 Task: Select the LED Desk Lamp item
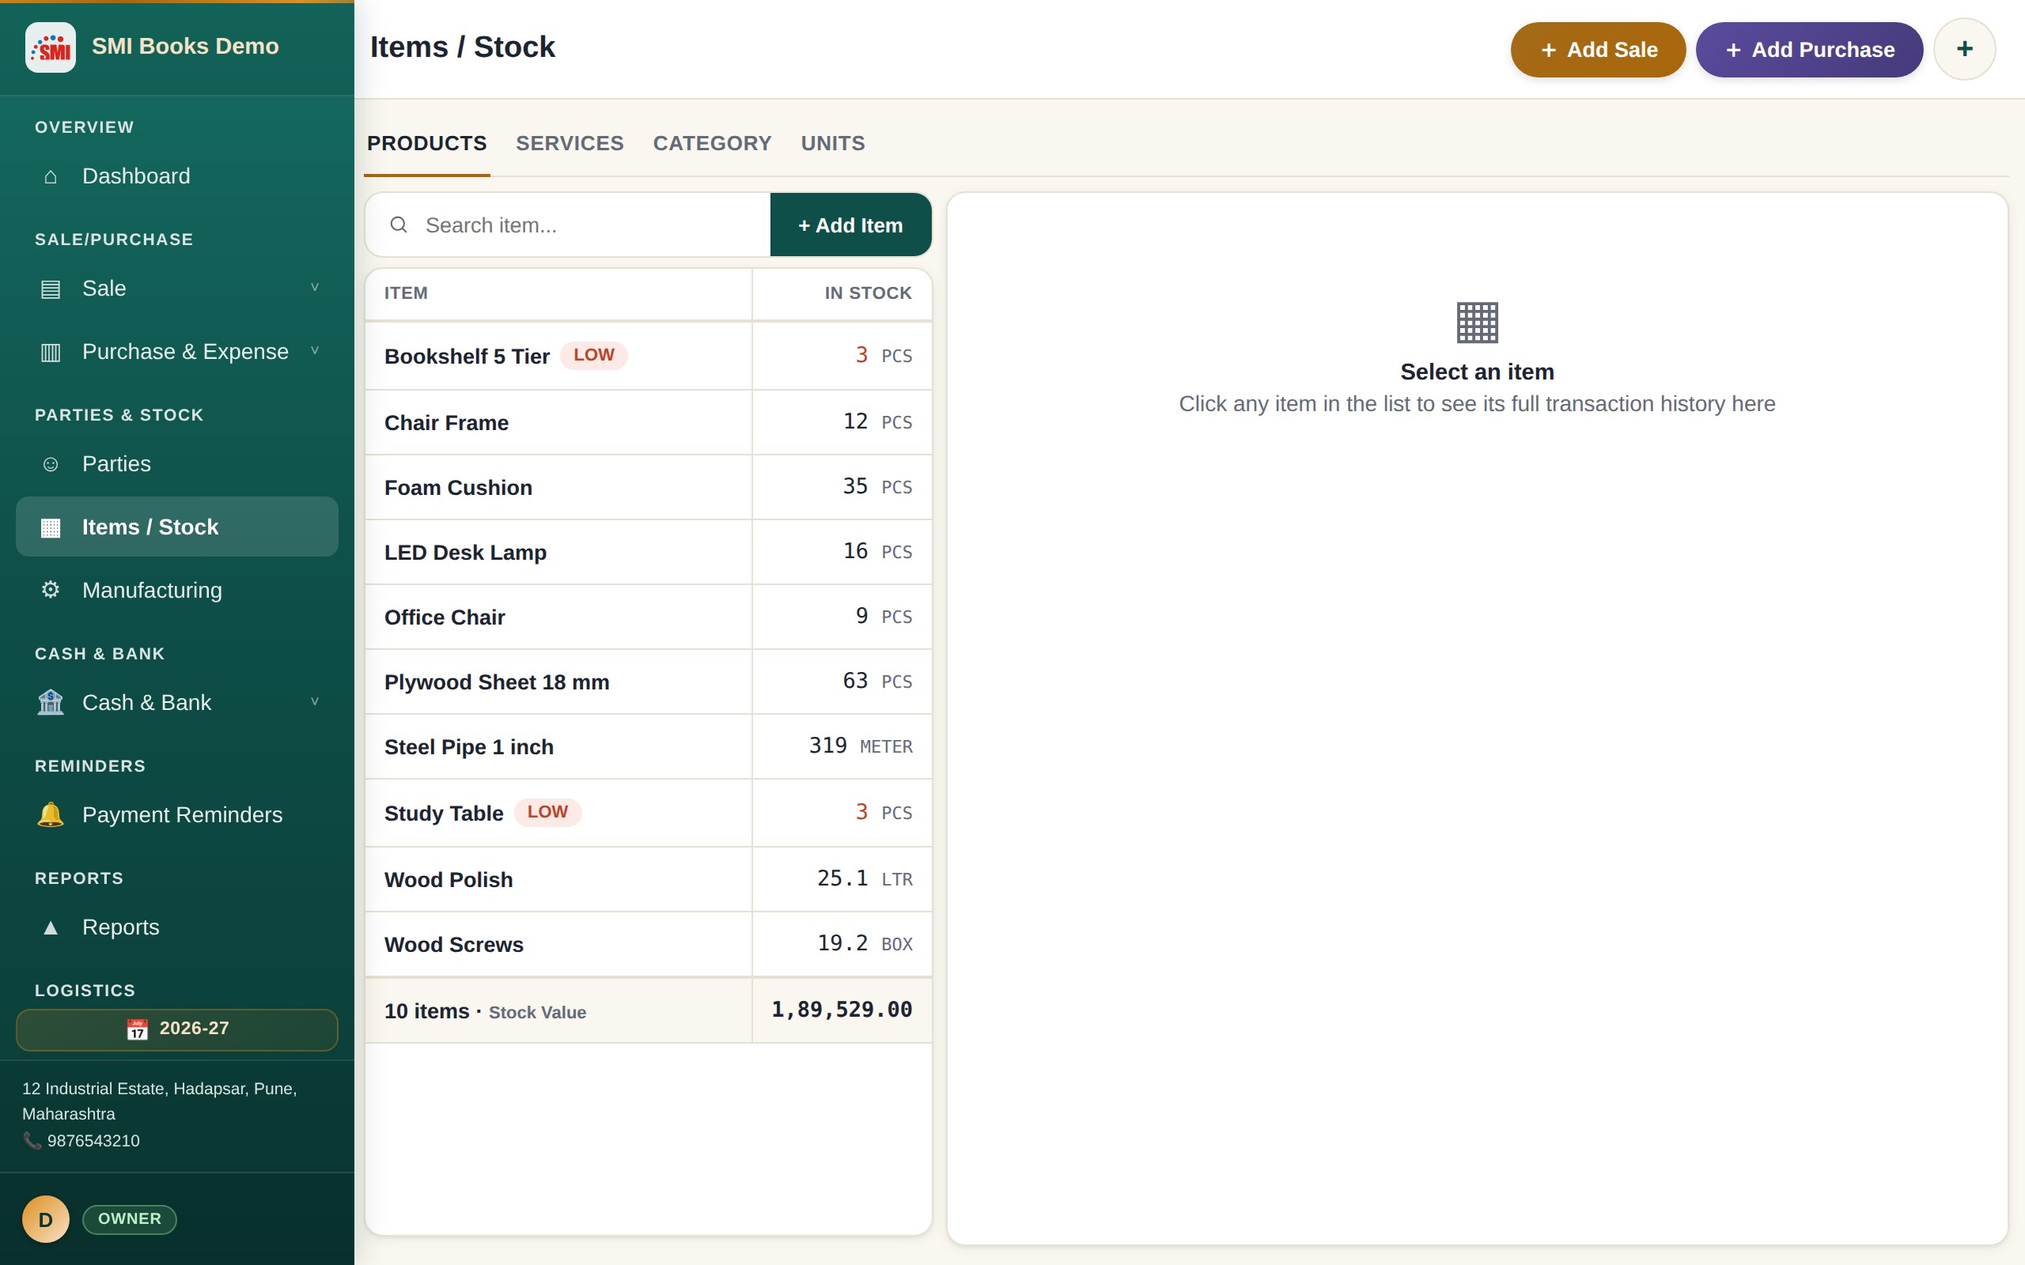(x=649, y=552)
